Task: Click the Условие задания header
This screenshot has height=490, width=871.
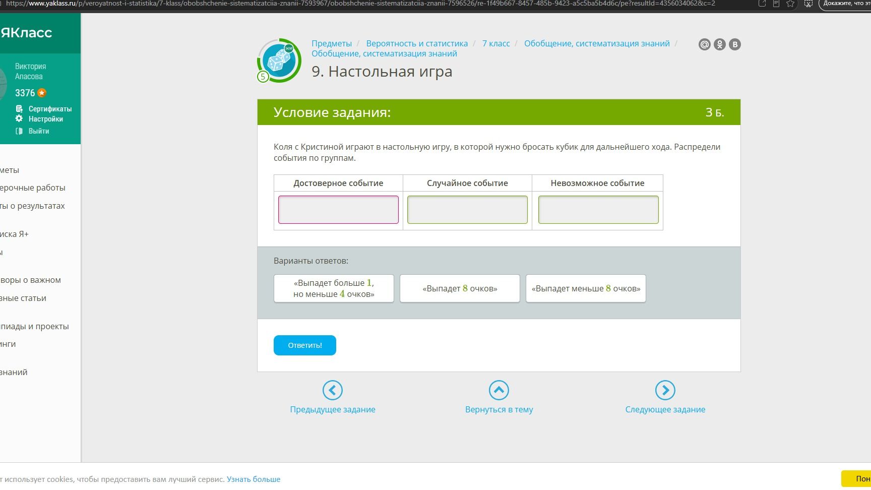Action: point(332,112)
